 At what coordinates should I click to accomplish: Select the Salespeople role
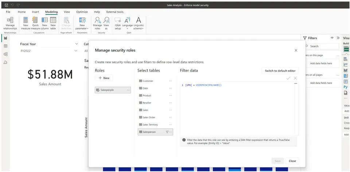coord(113,90)
